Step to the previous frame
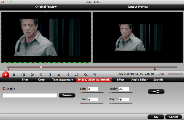 tap(23, 75)
